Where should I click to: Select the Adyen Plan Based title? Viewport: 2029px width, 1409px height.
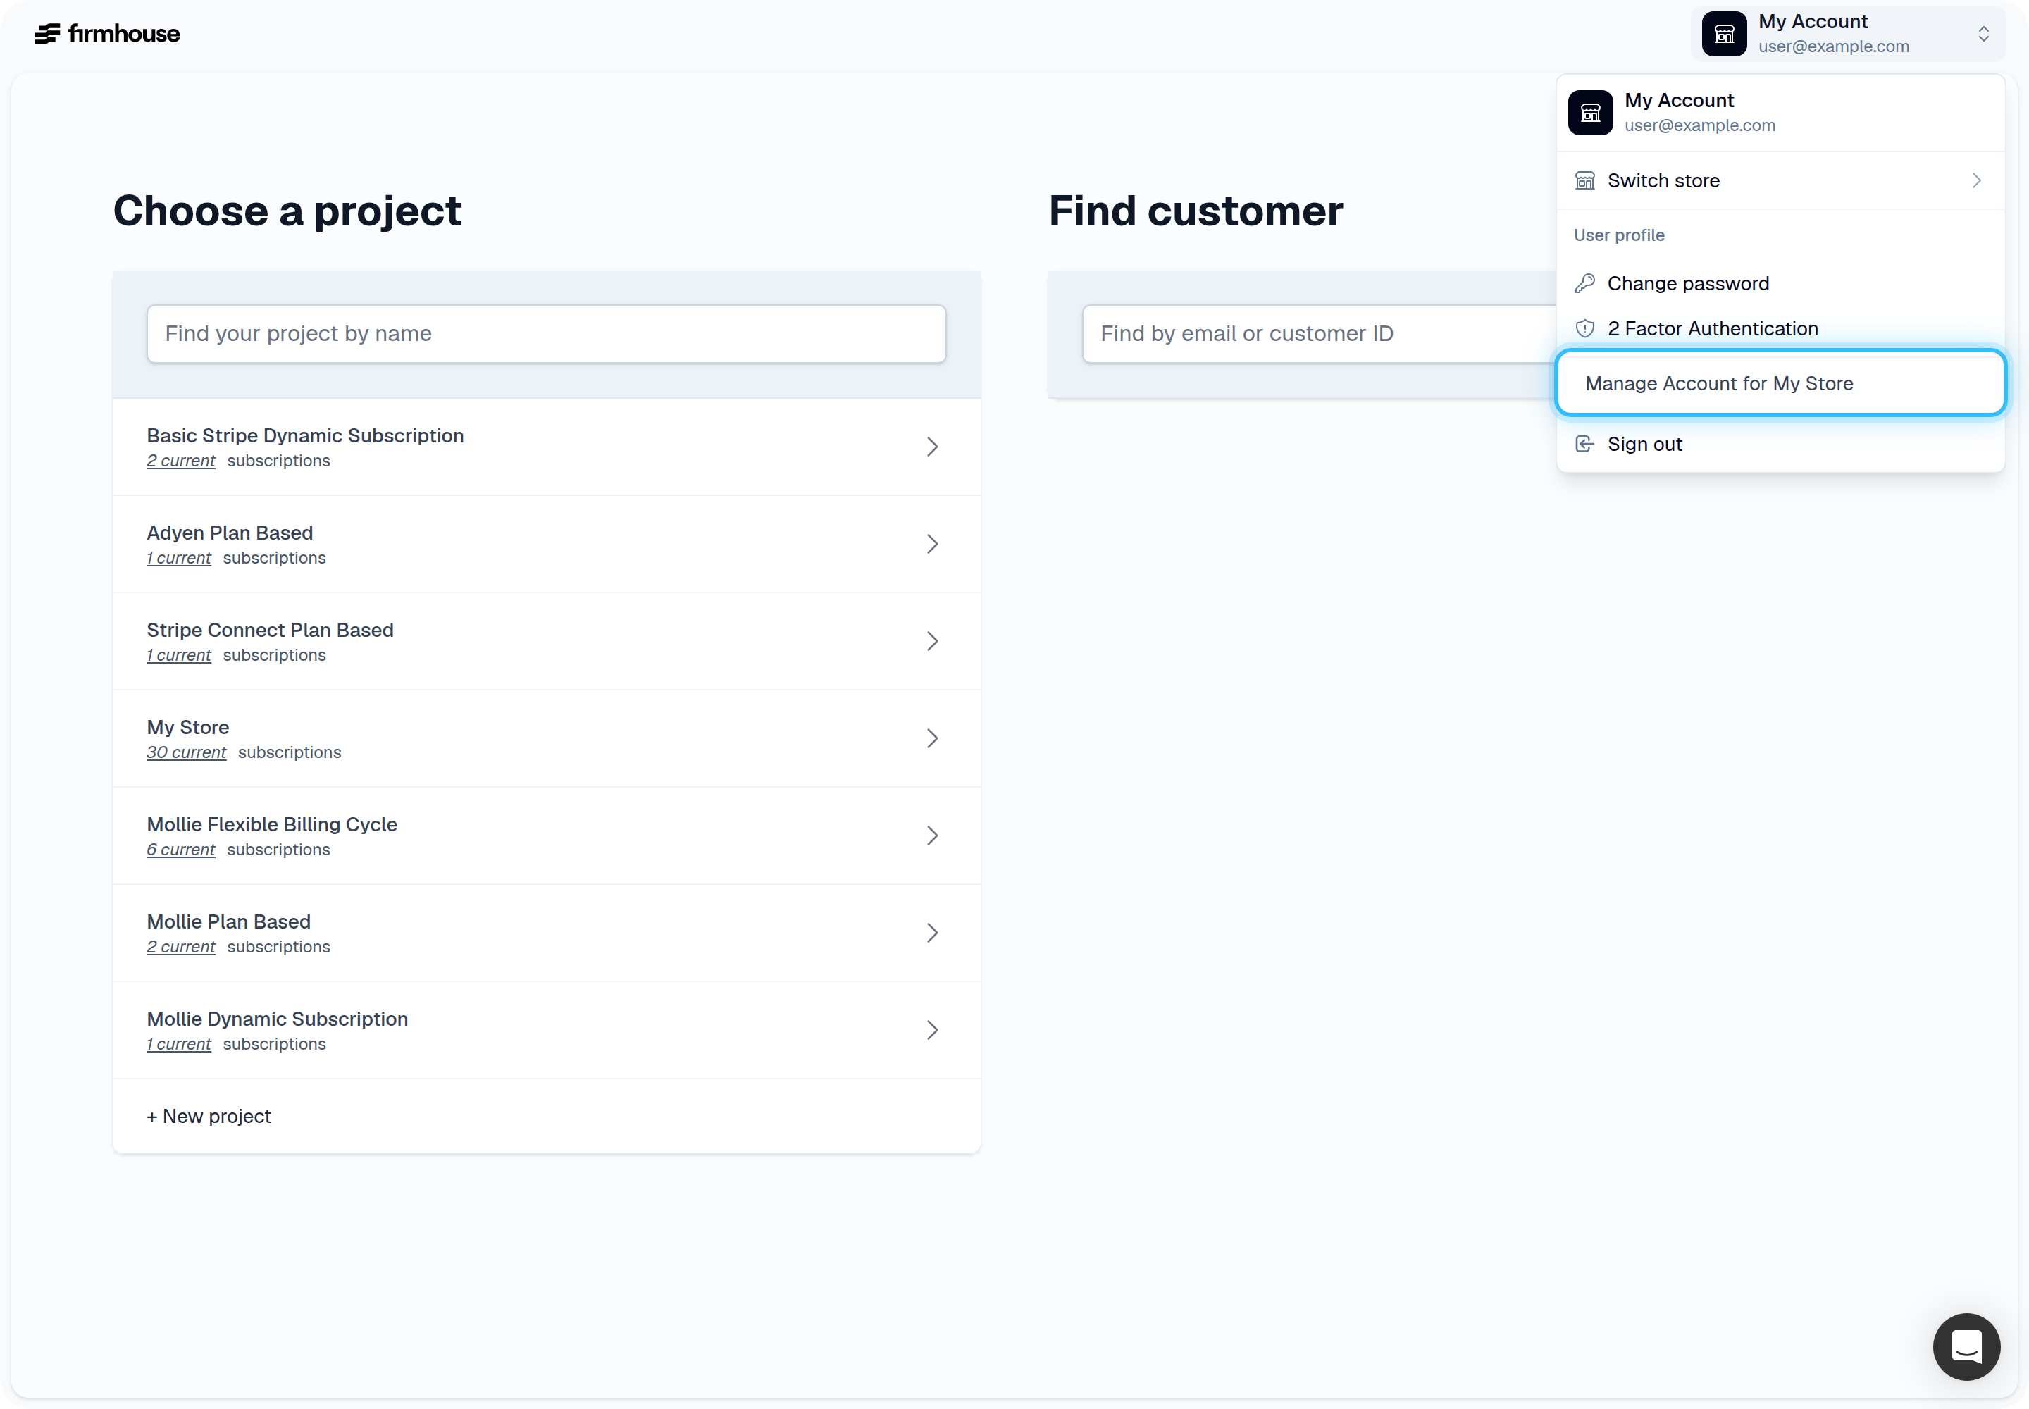pos(230,533)
